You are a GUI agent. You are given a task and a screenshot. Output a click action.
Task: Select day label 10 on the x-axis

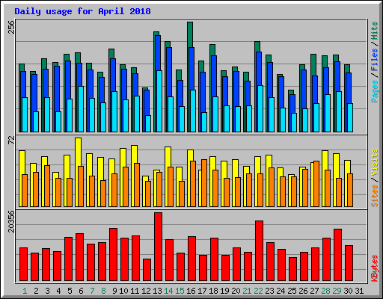coord(123,291)
